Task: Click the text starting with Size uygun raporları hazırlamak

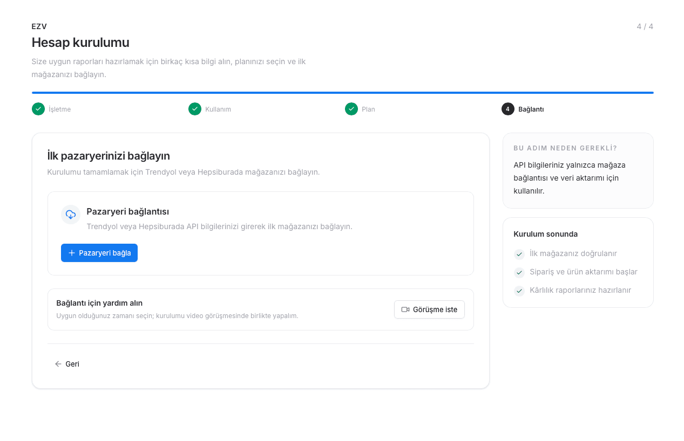Action: pyautogui.click(x=169, y=68)
